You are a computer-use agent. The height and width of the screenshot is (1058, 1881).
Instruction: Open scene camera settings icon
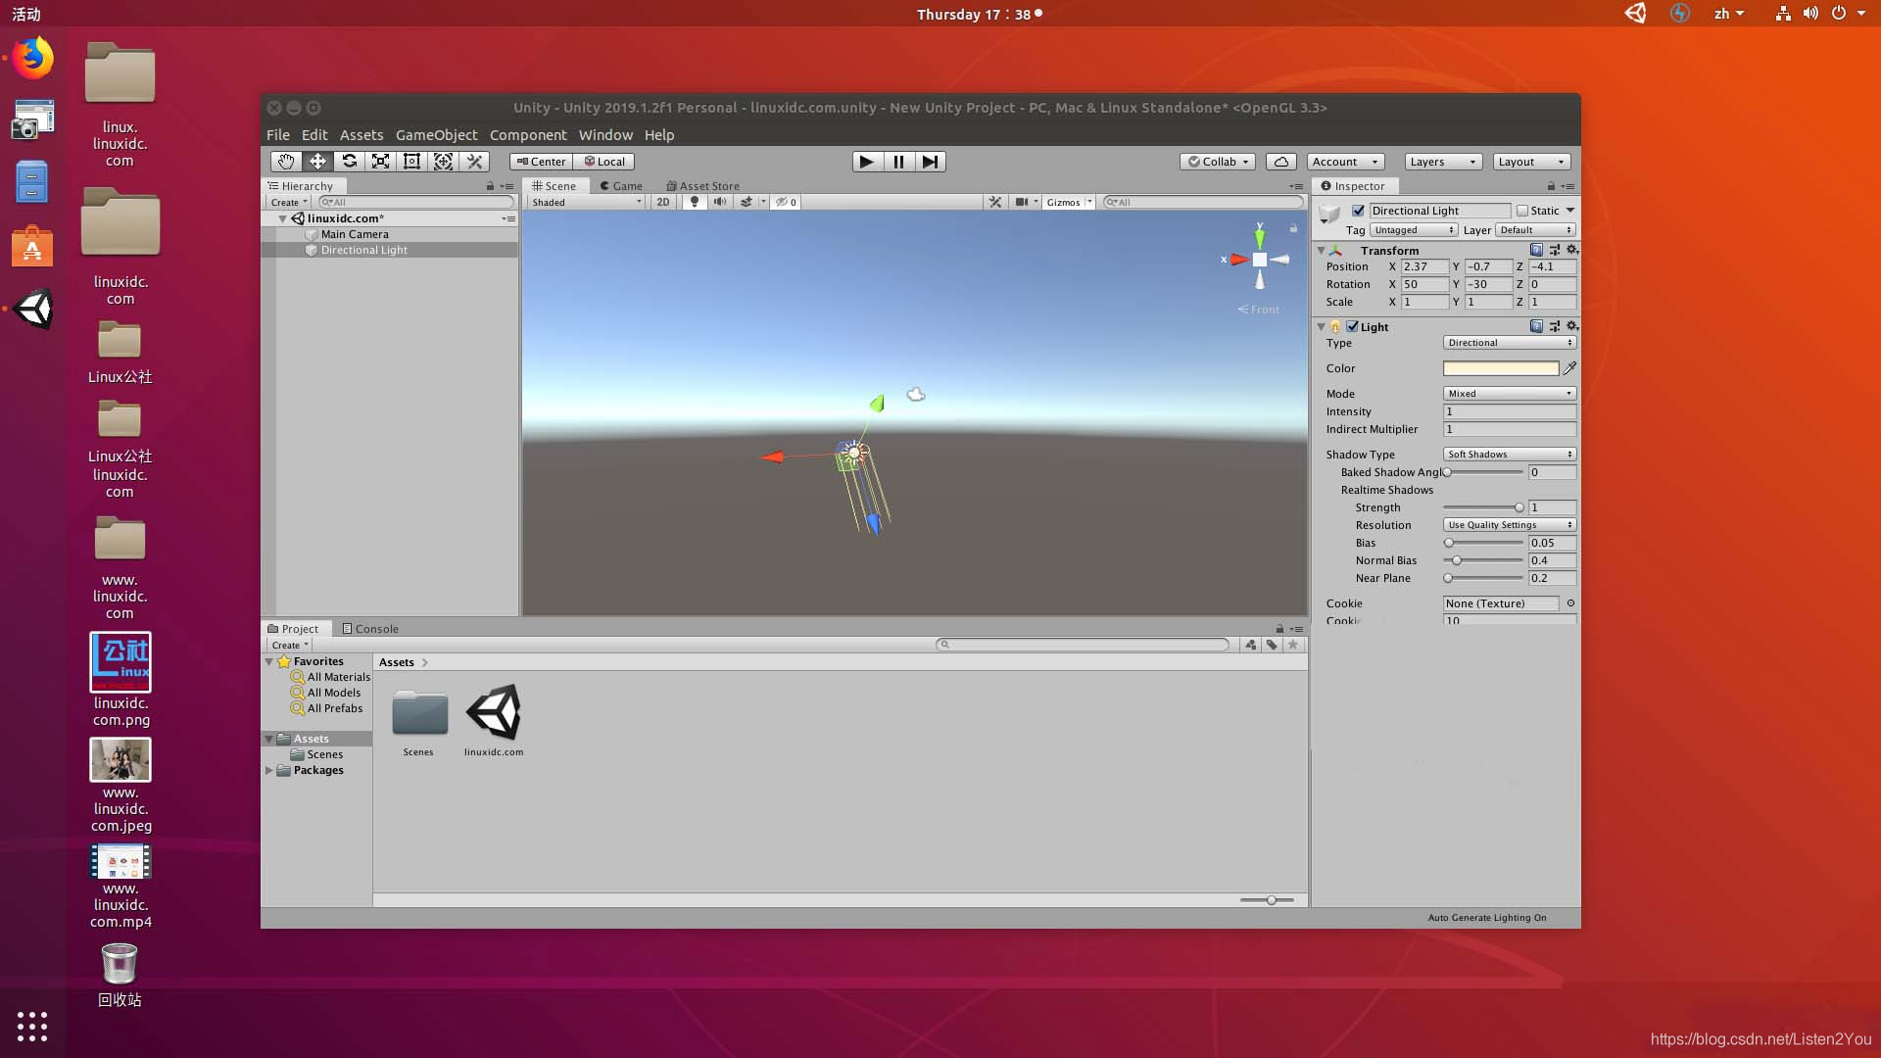point(1022,202)
